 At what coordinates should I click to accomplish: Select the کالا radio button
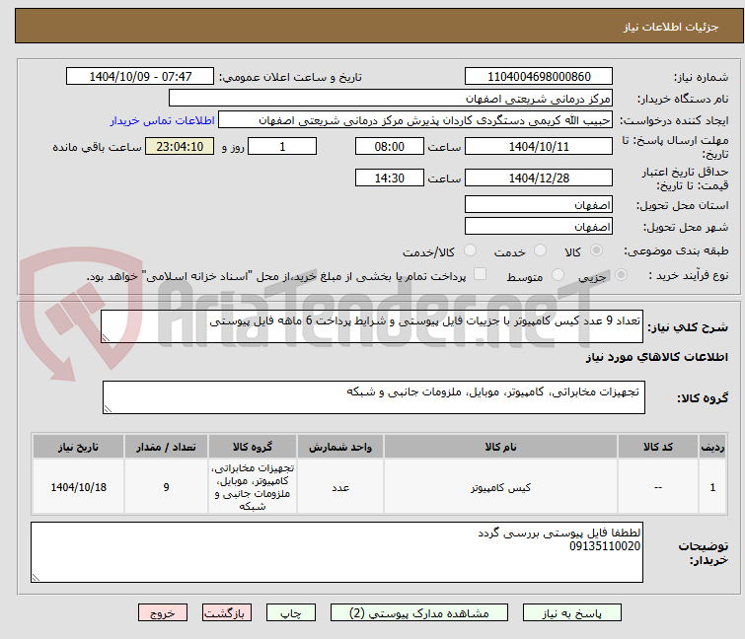(596, 250)
